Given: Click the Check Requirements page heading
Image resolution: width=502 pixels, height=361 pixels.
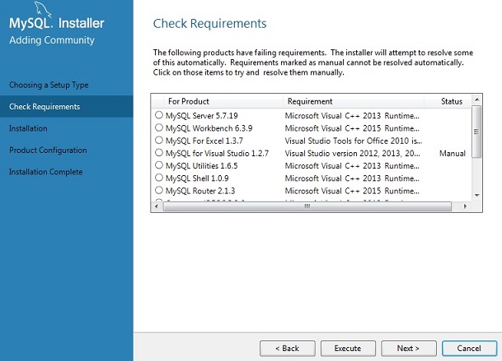Looking at the screenshot, I should point(209,24).
